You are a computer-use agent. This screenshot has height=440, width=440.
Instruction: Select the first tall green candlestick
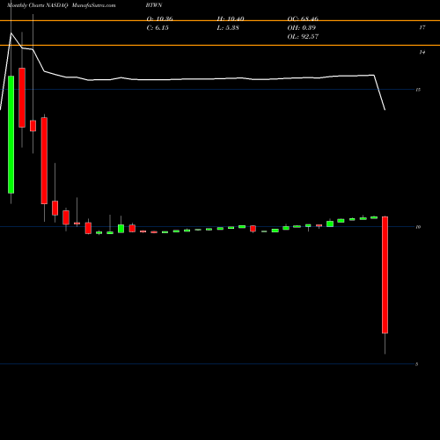(x=11, y=135)
